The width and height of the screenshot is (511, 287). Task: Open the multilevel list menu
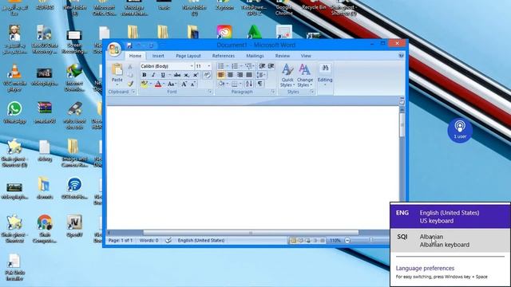(x=249, y=66)
